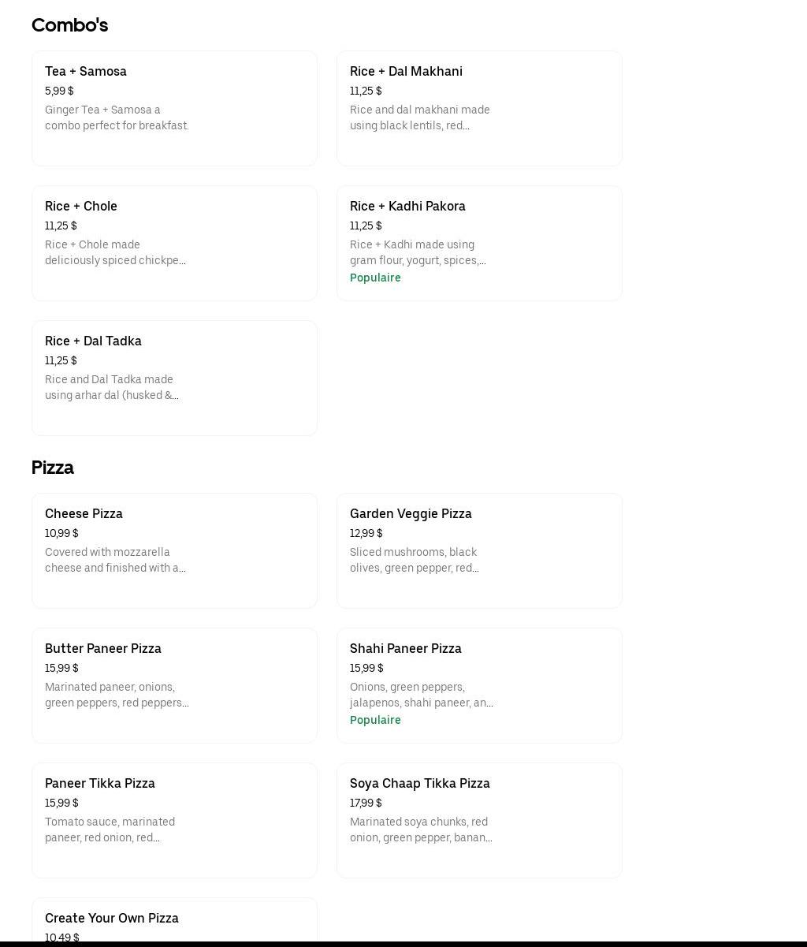Click the Populaire tag under Rice + Kadhi Pakora
807x947 pixels.
click(375, 278)
